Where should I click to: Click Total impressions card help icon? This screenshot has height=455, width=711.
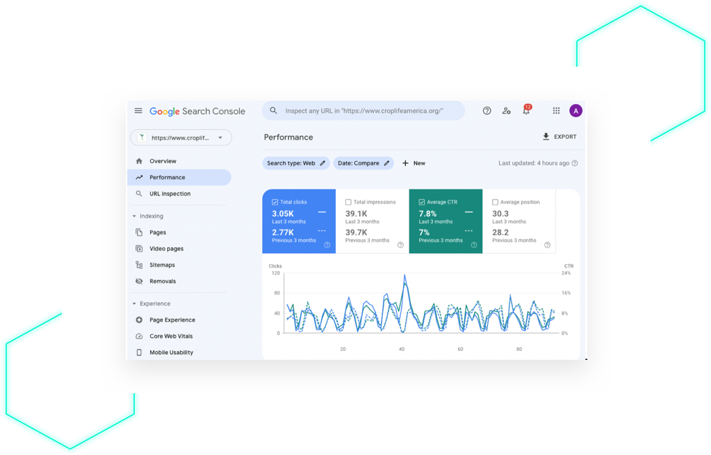tap(400, 245)
